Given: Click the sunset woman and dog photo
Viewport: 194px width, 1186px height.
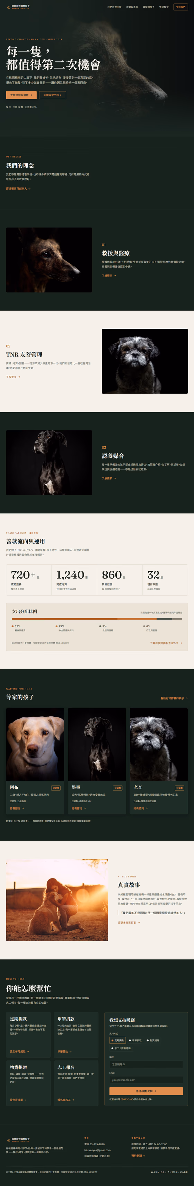Looking at the screenshot, I should pos(57,900).
